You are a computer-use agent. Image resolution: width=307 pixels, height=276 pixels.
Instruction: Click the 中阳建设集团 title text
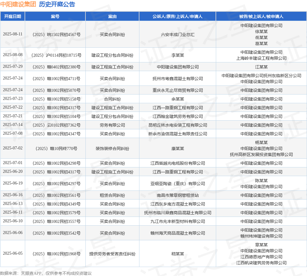coord(18,4)
